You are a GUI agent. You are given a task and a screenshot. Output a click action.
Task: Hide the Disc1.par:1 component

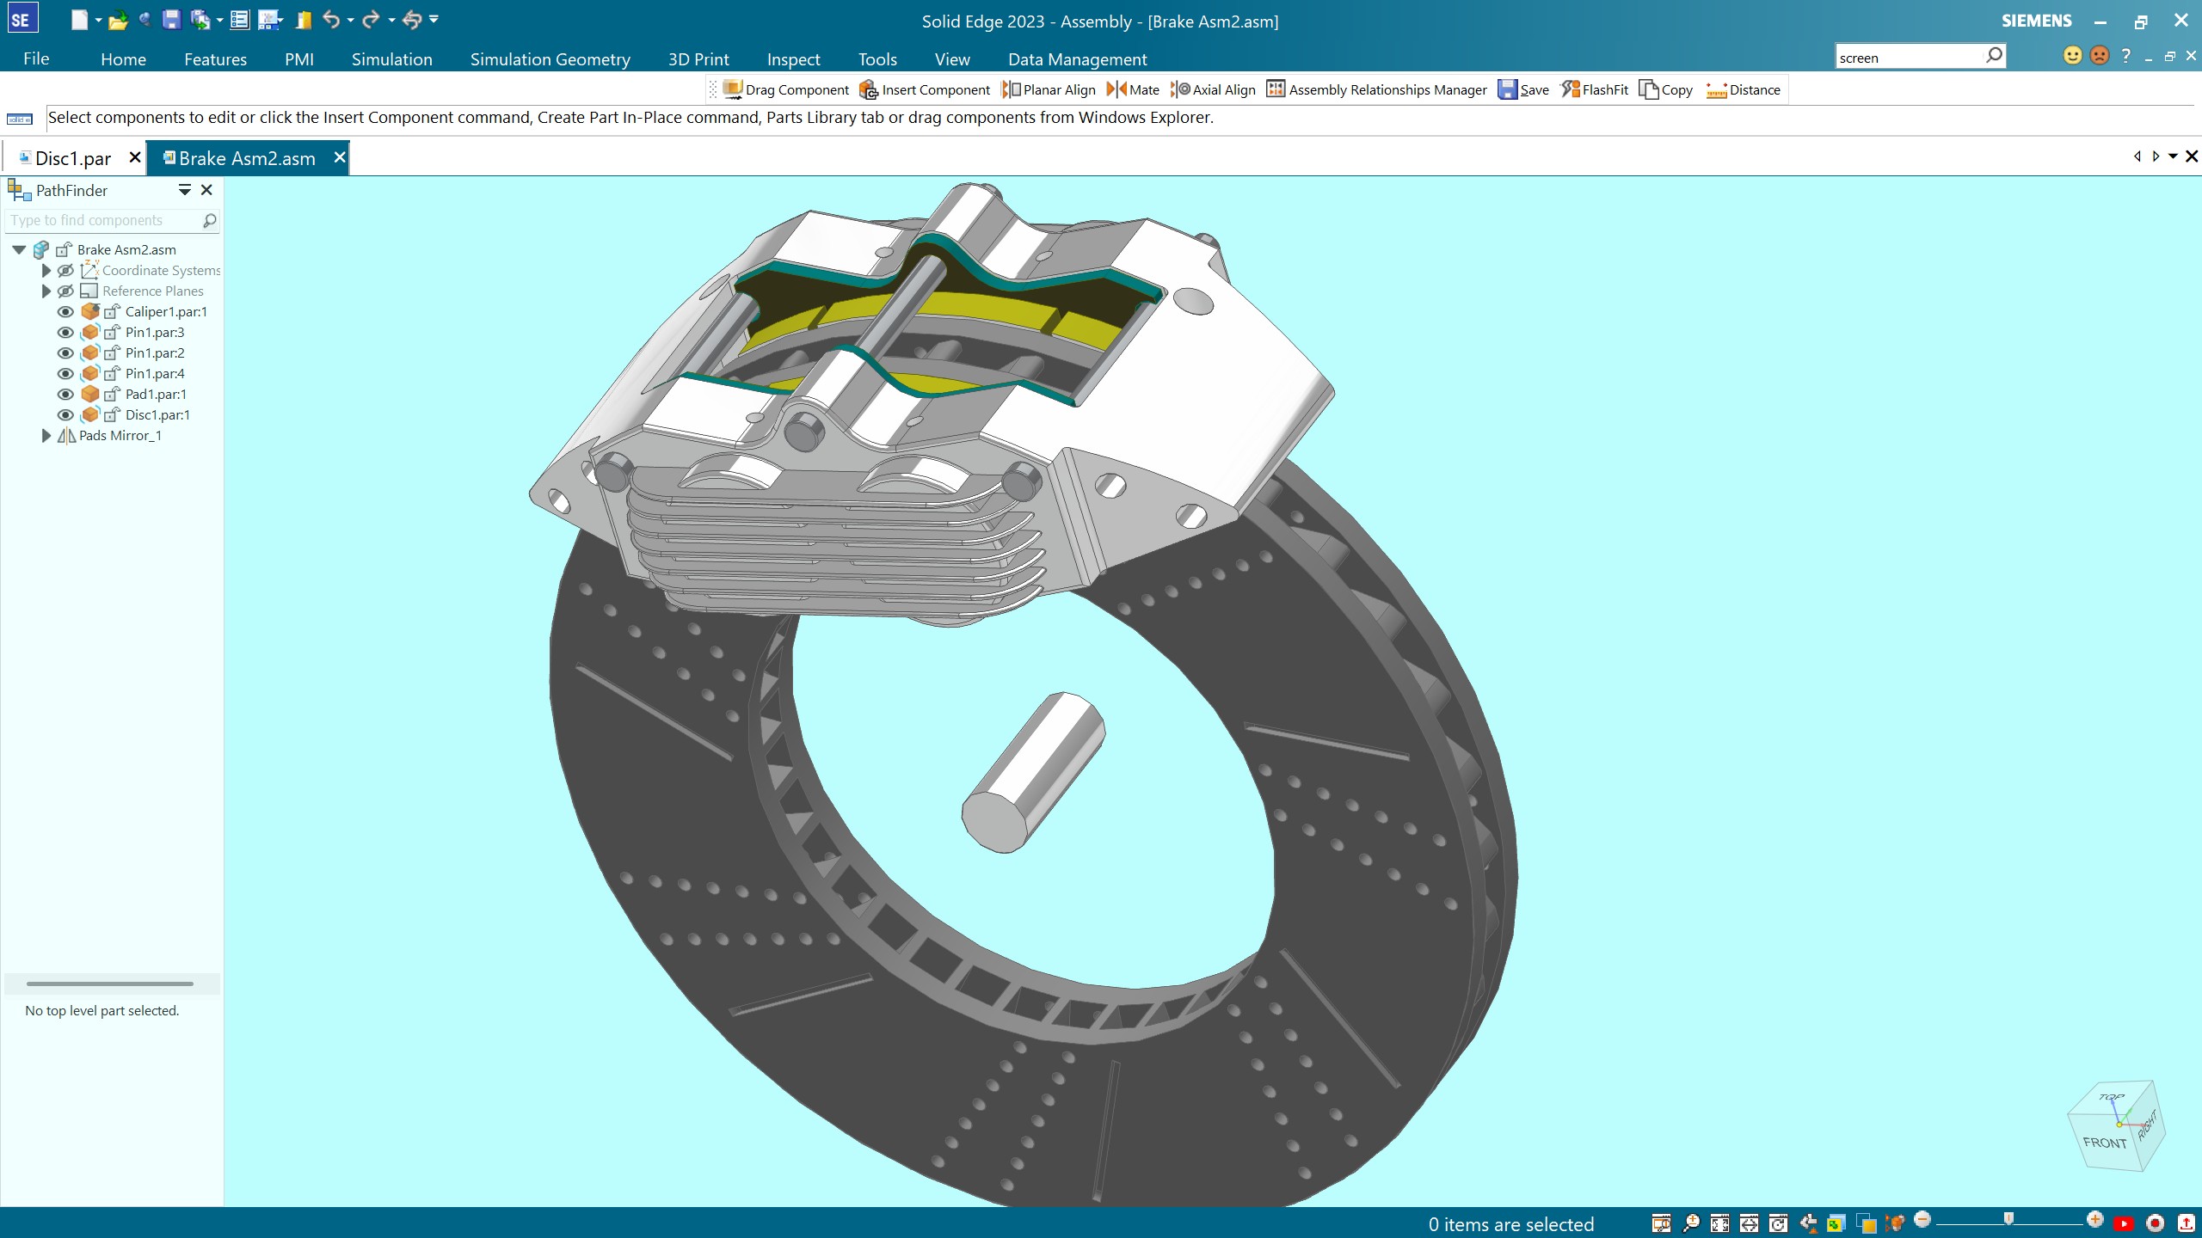(x=65, y=414)
